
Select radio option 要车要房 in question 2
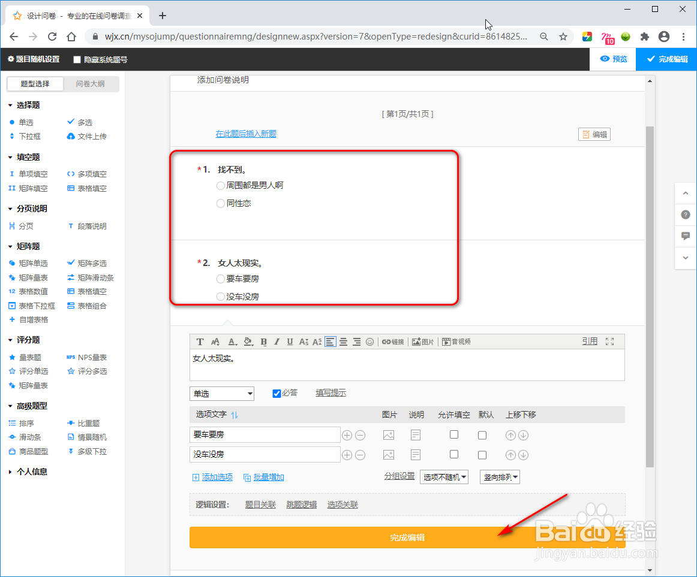click(x=221, y=279)
